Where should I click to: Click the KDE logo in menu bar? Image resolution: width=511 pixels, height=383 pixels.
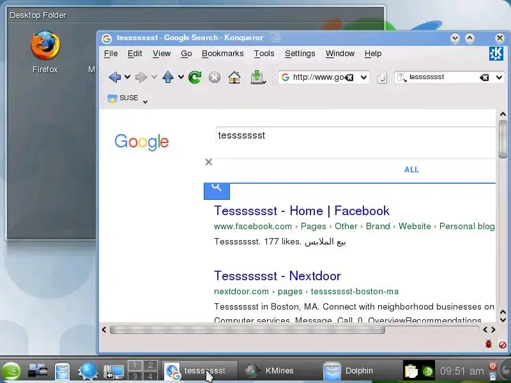click(x=496, y=54)
